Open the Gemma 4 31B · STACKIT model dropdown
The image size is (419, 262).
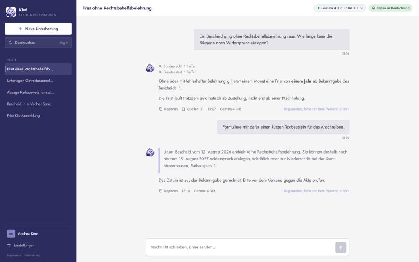click(x=340, y=8)
